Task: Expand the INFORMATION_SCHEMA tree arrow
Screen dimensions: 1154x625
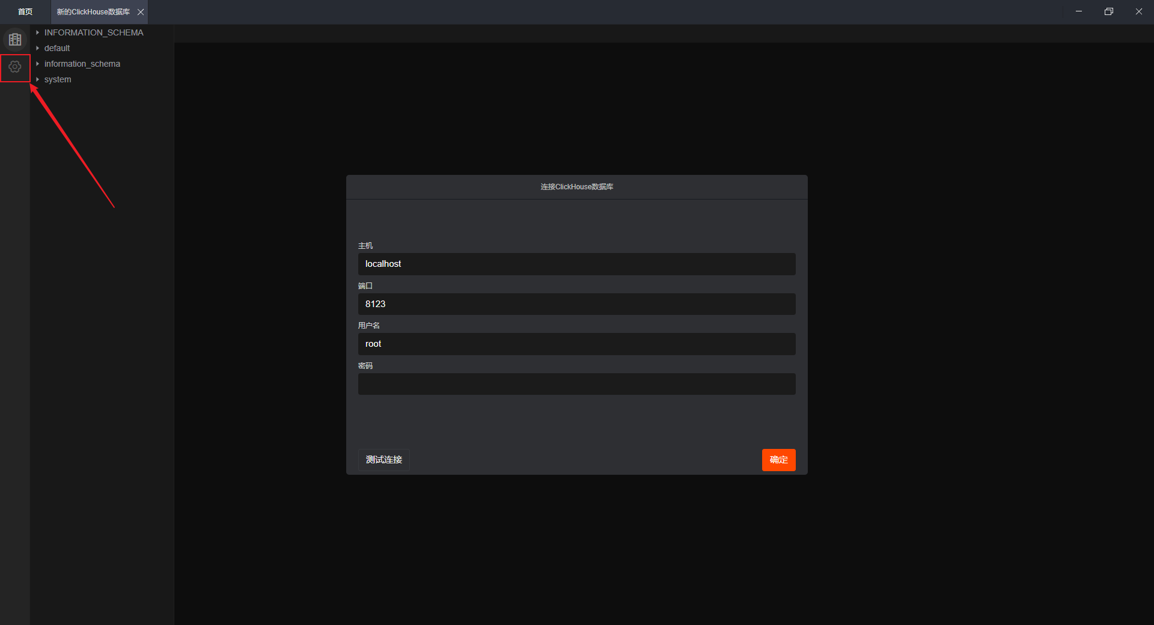Action: point(37,32)
